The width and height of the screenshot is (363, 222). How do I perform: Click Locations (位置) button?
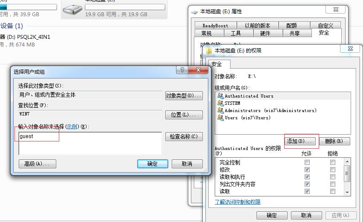[184, 115]
